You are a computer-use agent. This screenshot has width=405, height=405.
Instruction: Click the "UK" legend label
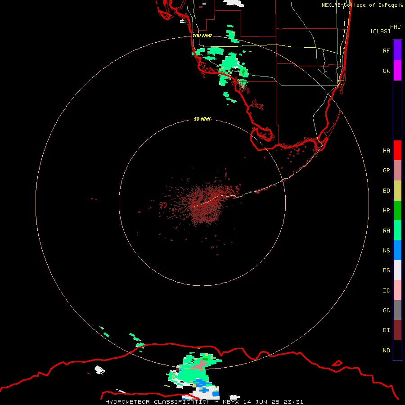click(x=386, y=71)
